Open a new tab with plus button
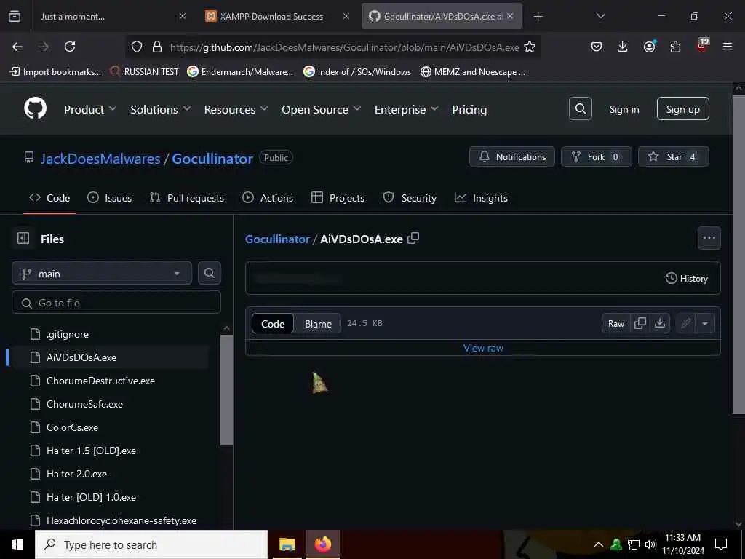 (538, 17)
